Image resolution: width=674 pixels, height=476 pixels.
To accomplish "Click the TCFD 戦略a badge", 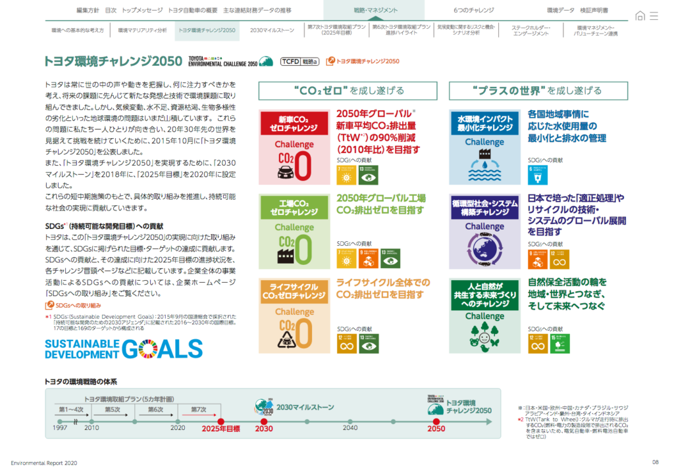I will (x=299, y=61).
